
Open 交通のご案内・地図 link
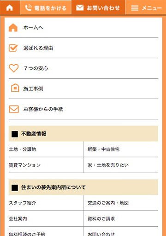tap(108, 203)
